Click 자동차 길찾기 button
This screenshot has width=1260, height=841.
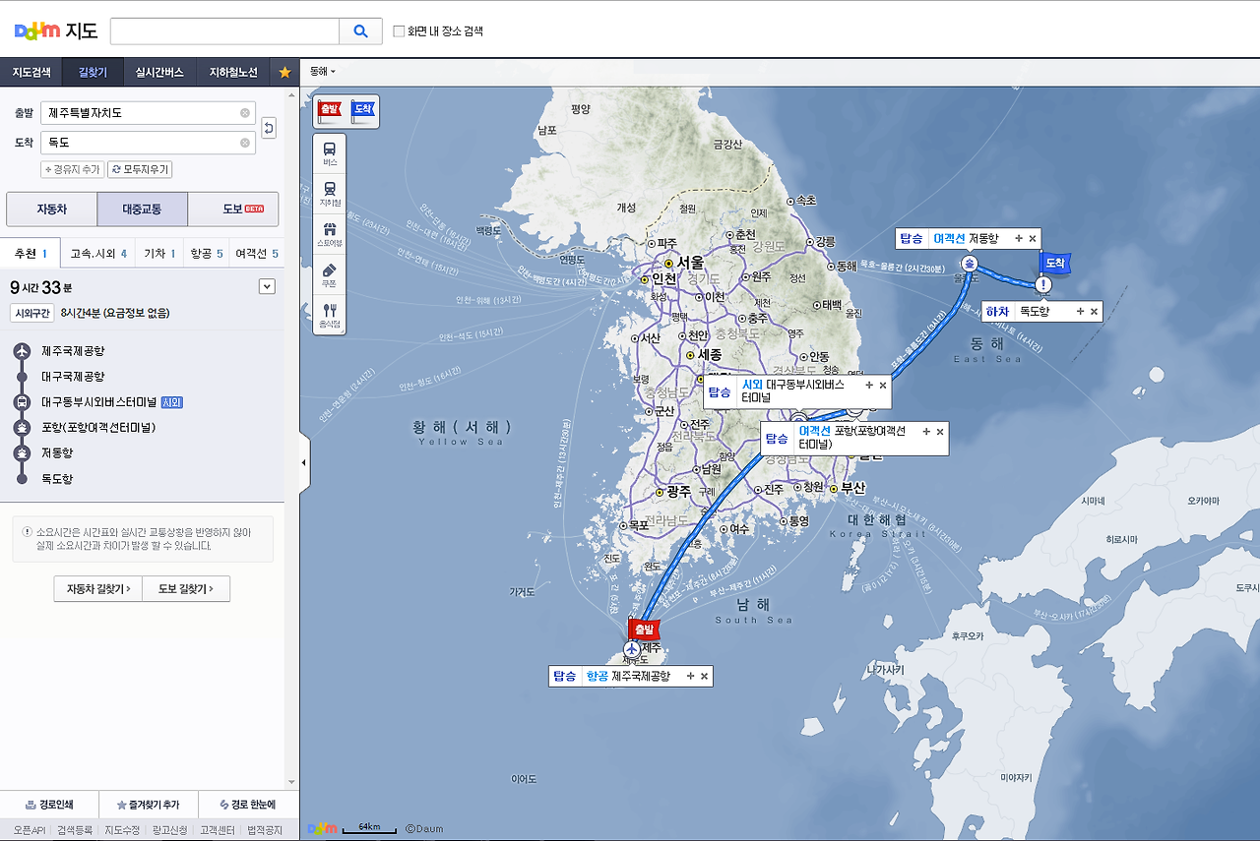(98, 589)
